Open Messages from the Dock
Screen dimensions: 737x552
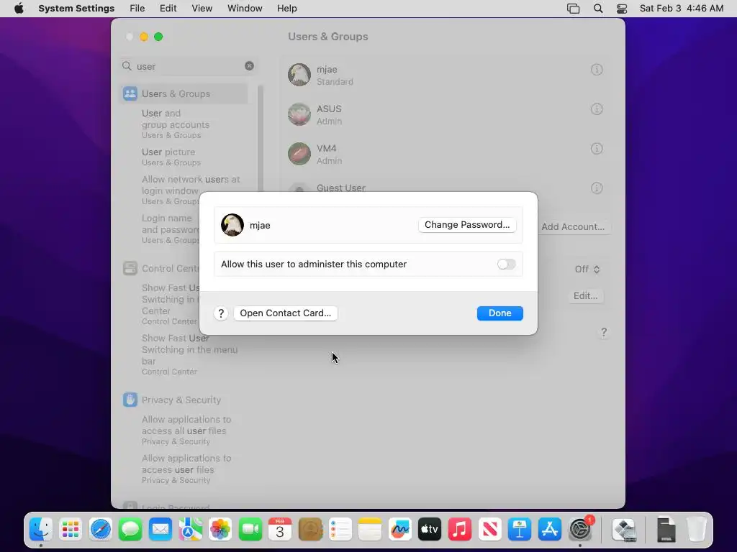click(130, 530)
